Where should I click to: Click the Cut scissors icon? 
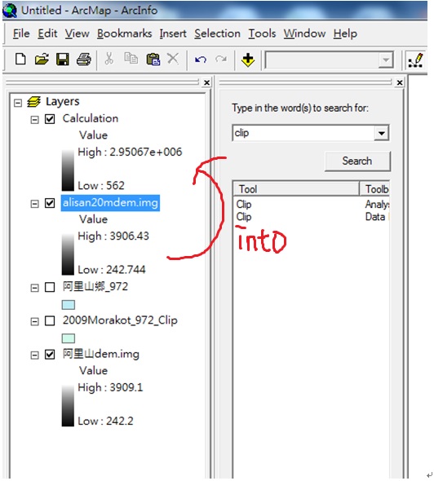[x=109, y=58]
